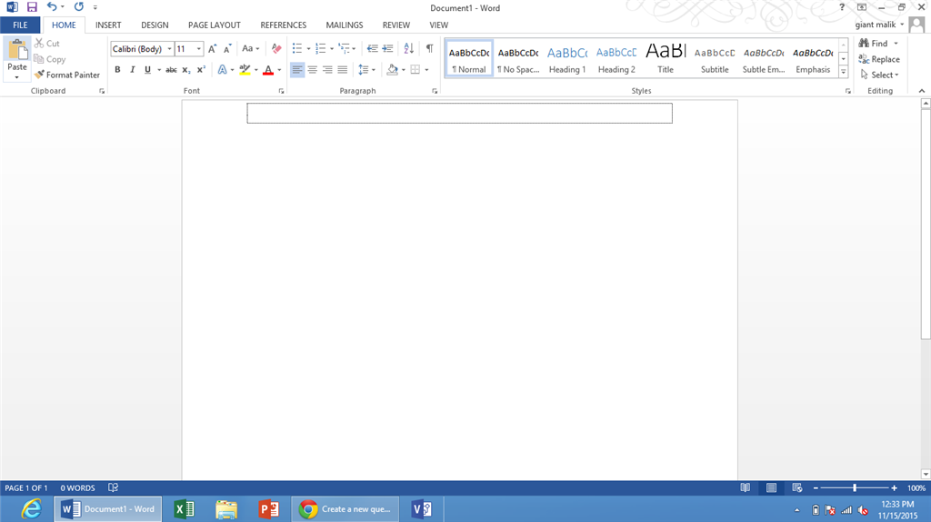Open Chrome window in taskbar
Image resolution: width=931 pixels, height=522 pixels.
(x=345, y=509)
